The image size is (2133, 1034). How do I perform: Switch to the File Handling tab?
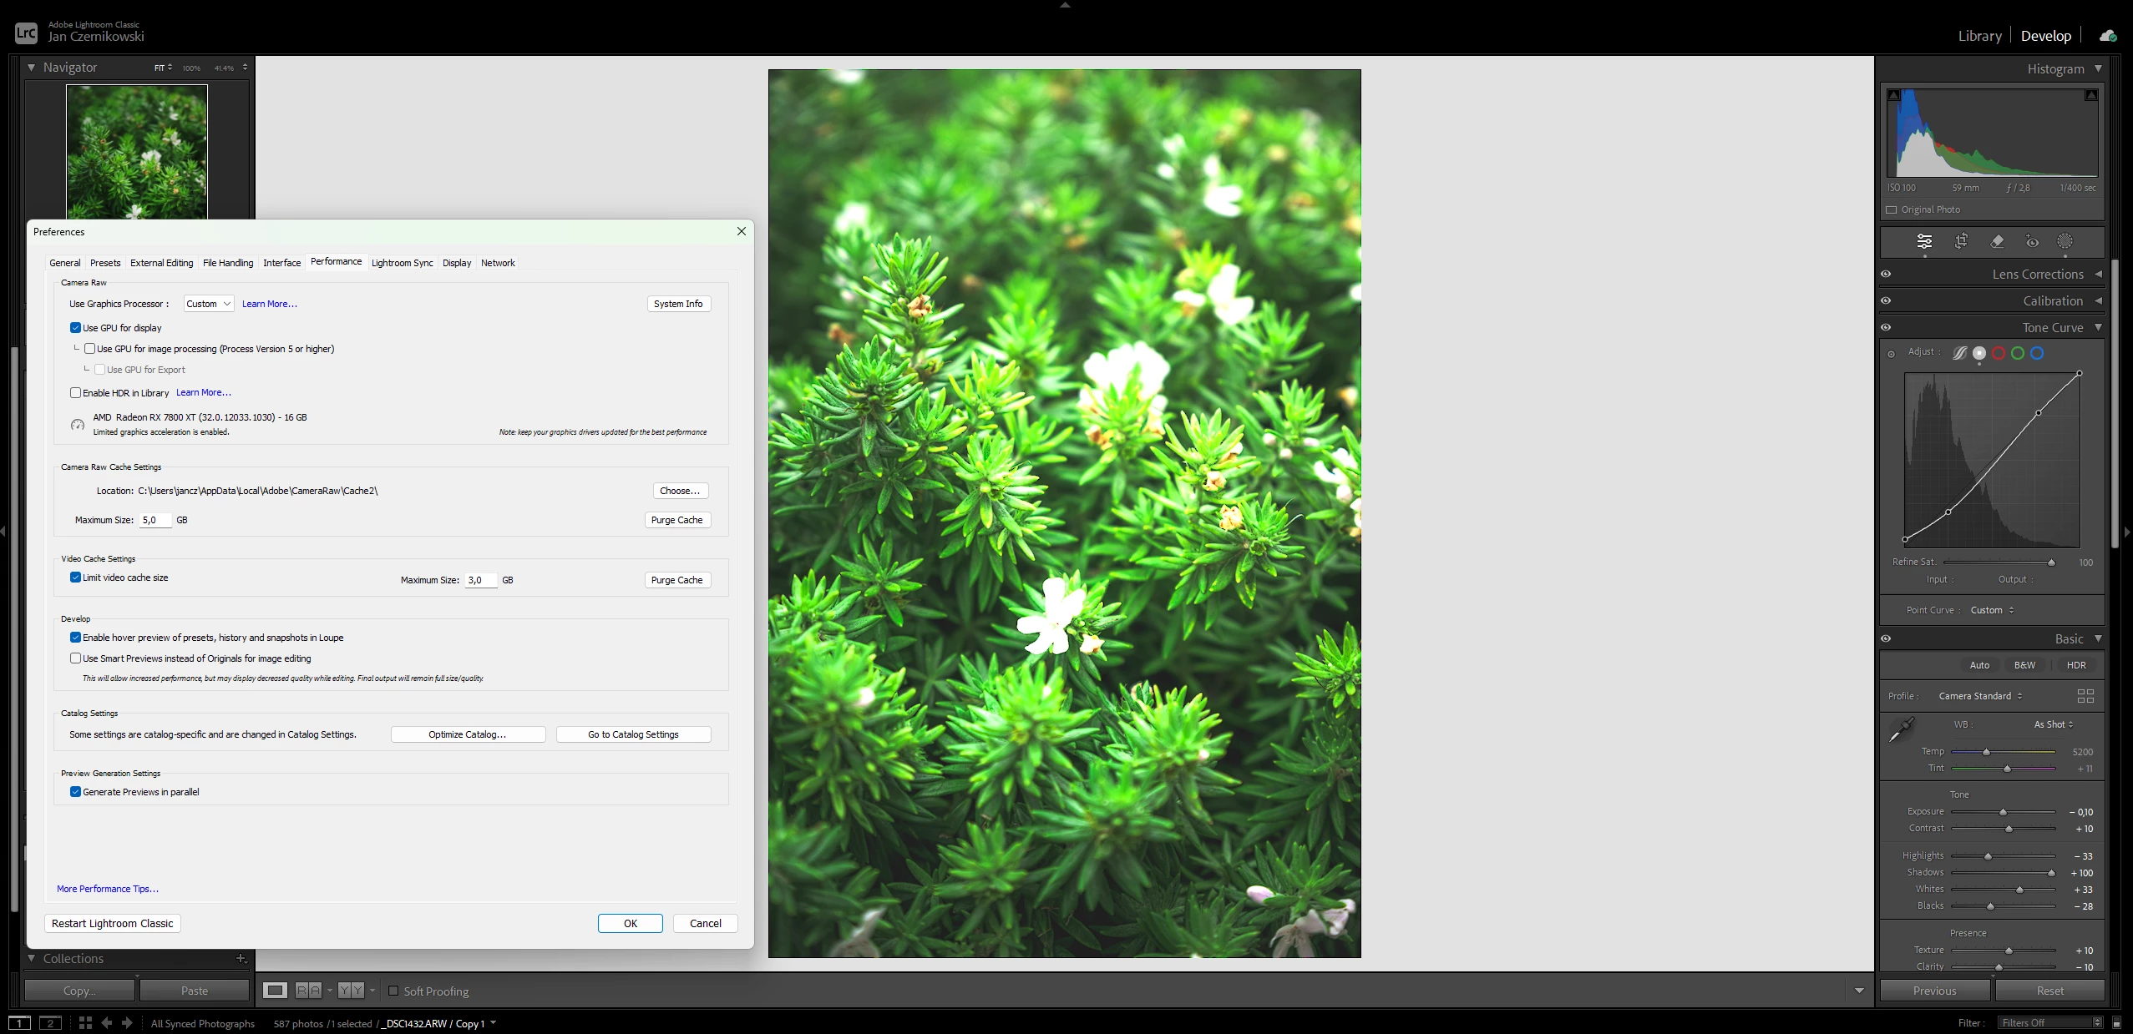[x=228, y=263]
